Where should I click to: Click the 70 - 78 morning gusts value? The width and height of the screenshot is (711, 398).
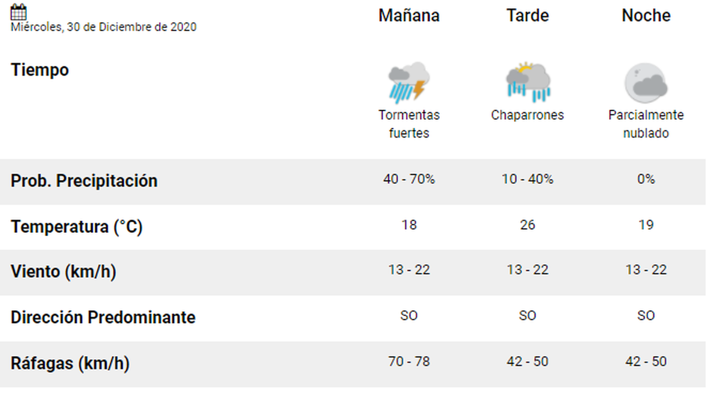tap(409, 362)
